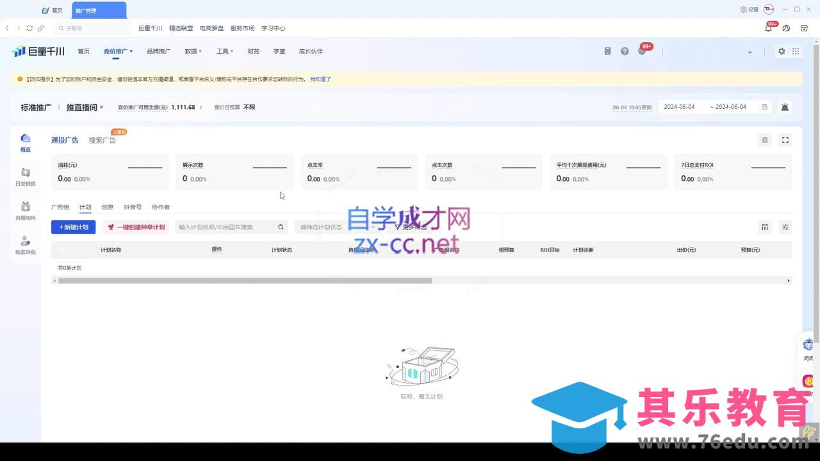Click the notification bell in browser bar

768,28
